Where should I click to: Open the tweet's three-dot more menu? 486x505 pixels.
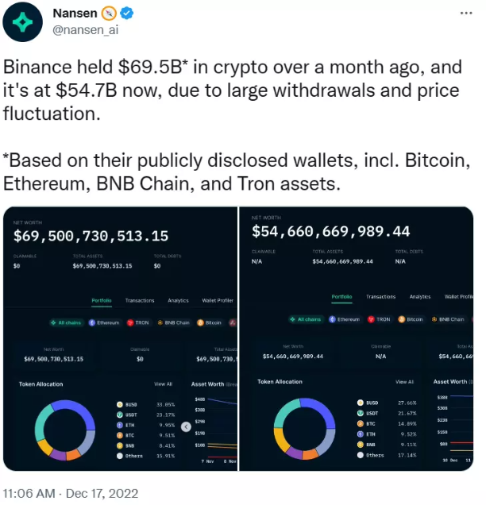466,13
